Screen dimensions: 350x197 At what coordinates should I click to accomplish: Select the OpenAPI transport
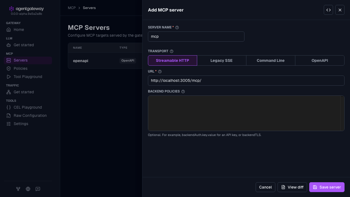click(x=320, y=60)
